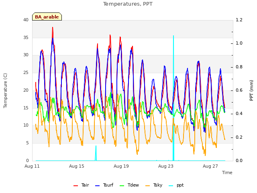Click the chart title Temperatures, PPT
The image size is (257, 193).
click(x=128, y=4)
